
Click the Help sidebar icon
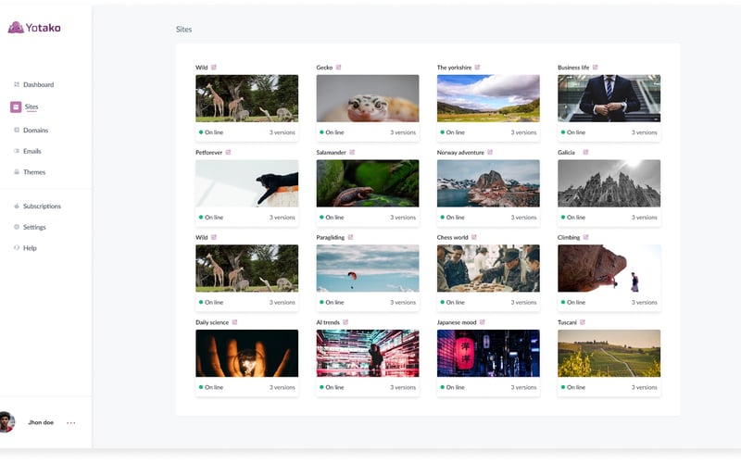tap(17, 247)
